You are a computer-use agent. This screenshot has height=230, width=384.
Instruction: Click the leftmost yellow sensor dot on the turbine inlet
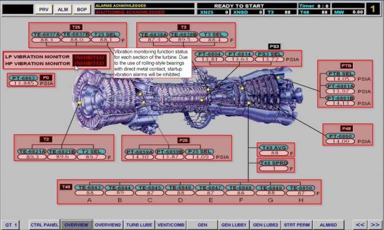[x=79, y=102]
